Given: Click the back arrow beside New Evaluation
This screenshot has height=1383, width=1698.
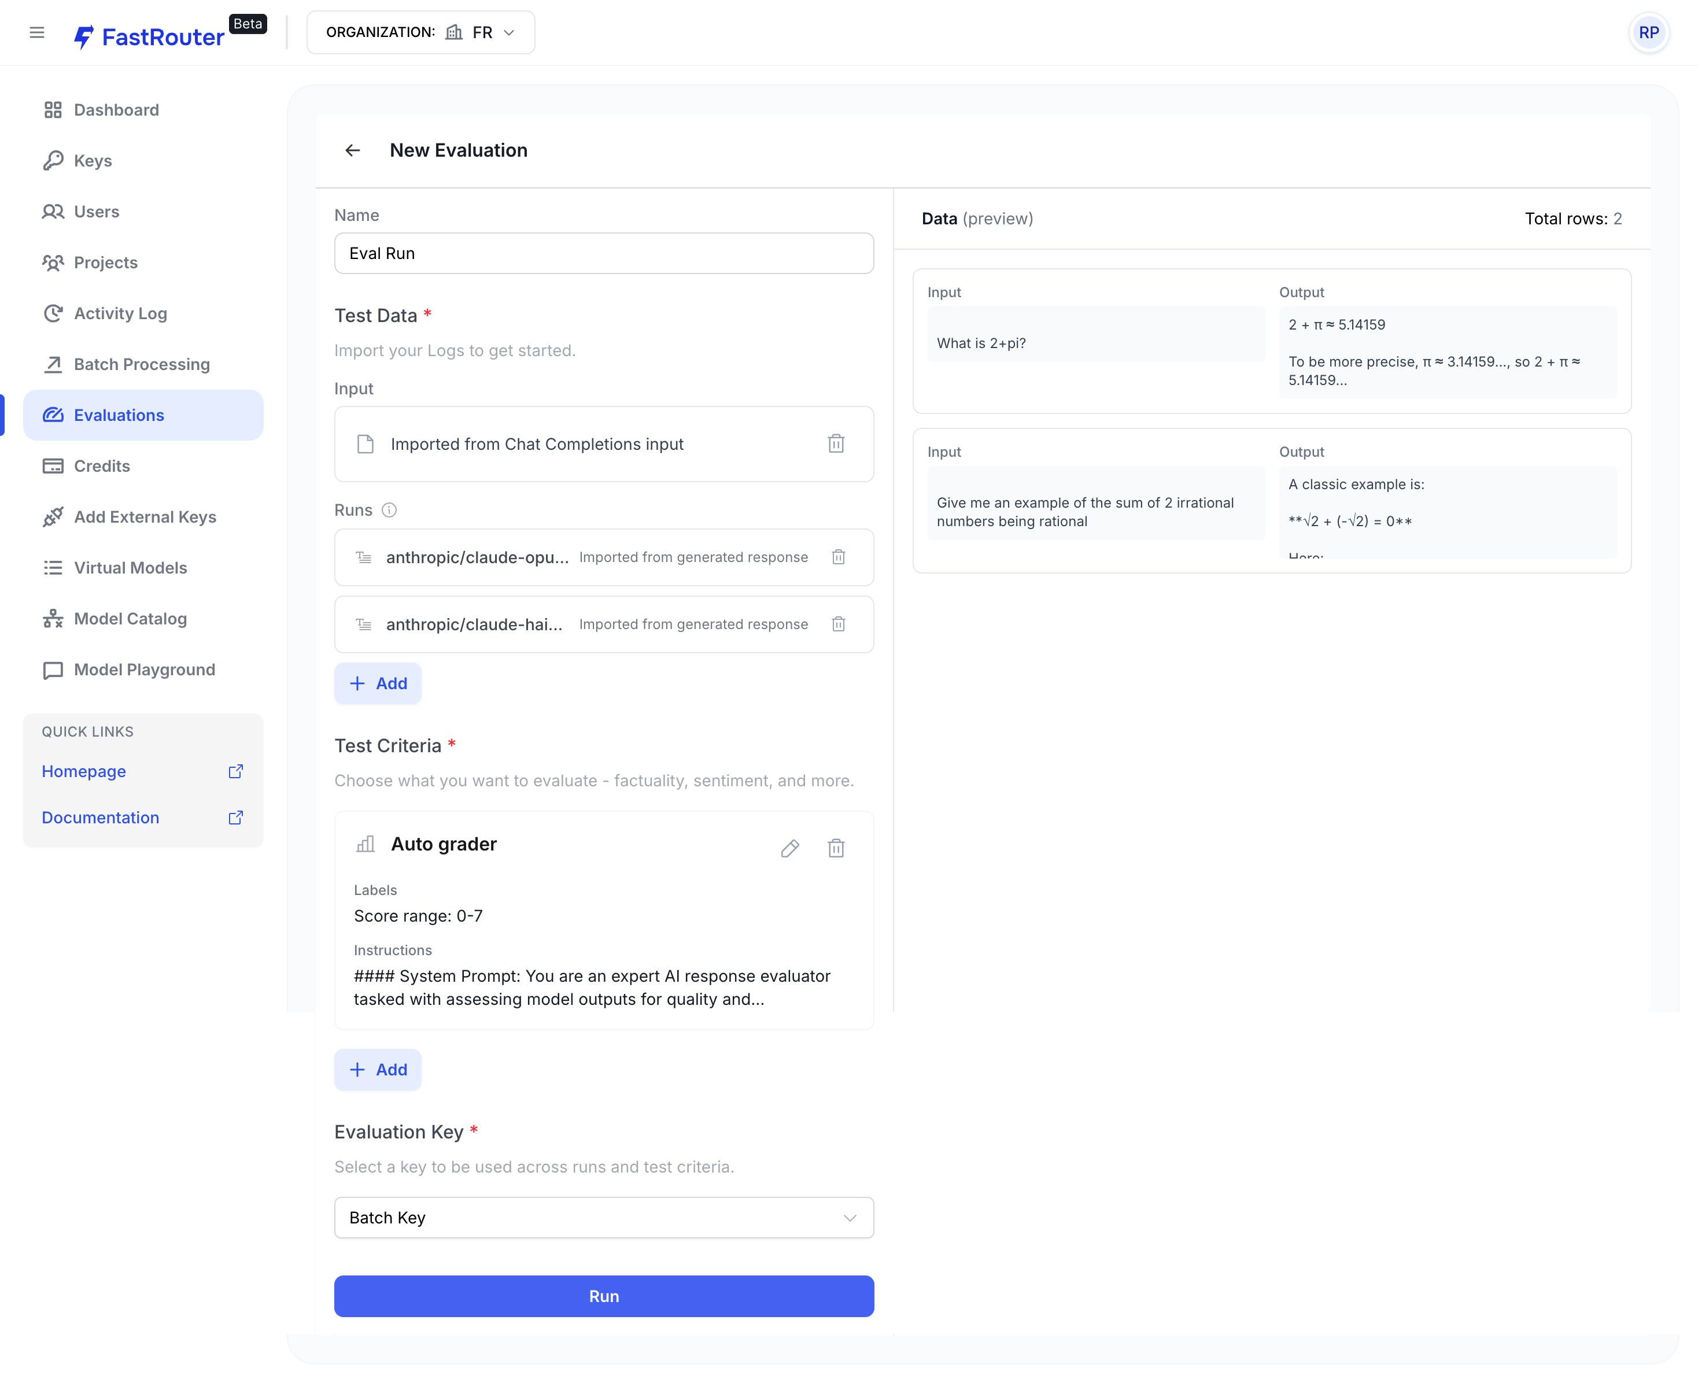Looking at the screenshot, I should [x=352, y=150].
